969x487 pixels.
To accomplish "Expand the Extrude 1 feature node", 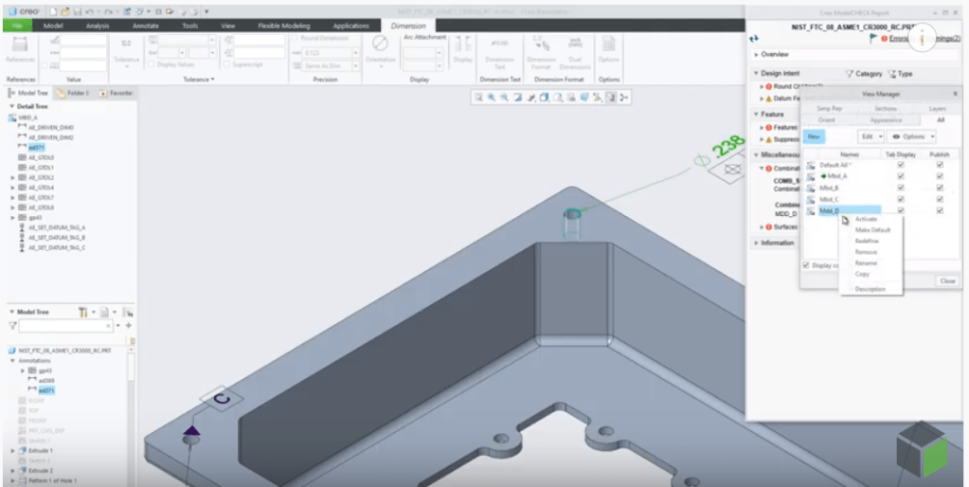I will click(x=13, y=451).
